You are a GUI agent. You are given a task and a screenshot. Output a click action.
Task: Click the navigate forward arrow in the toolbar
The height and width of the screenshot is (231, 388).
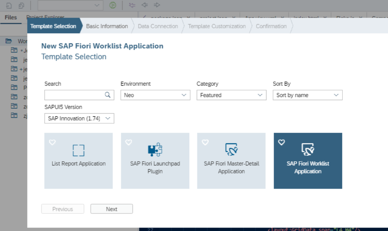pyautogui.click(x=157, y=5)
